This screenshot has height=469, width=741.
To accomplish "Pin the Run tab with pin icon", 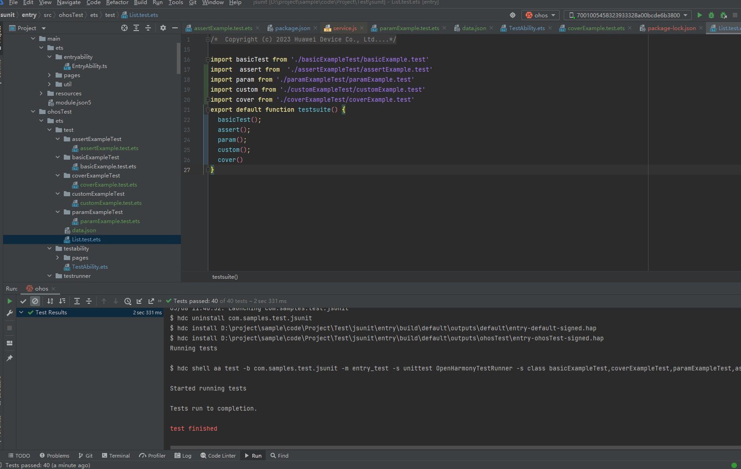I will tap(10, 358).
